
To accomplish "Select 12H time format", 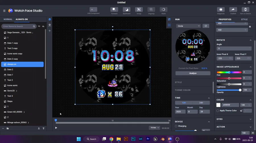I will tap(184, 103).
